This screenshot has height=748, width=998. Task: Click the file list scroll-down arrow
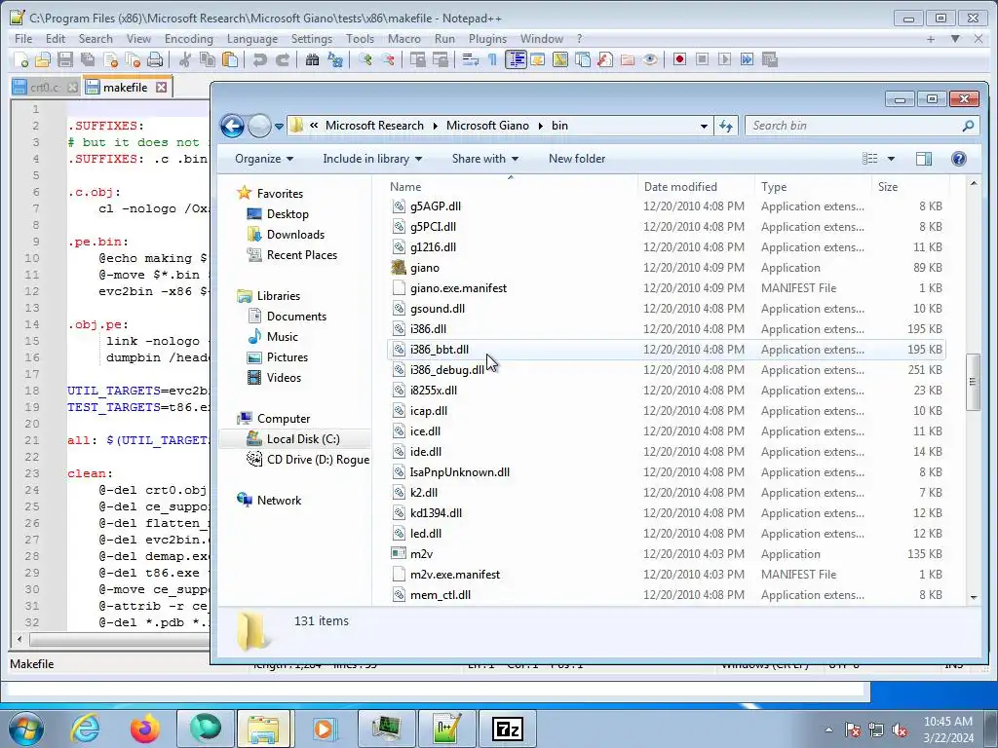[x=974, y=597]
